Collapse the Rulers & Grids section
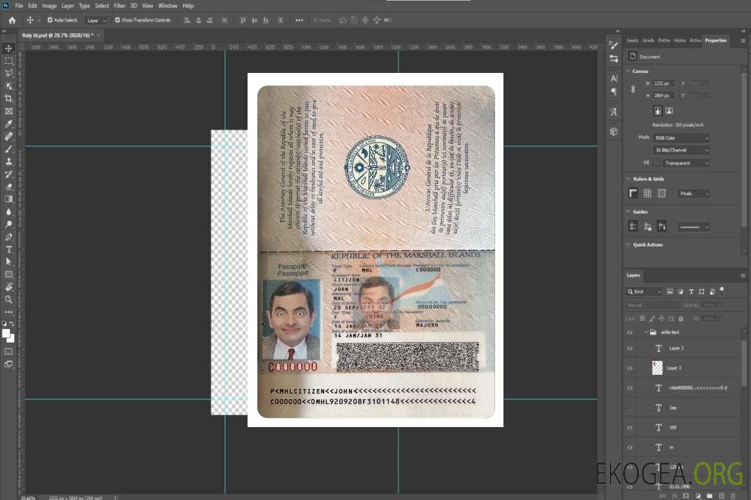 (628, 179)
